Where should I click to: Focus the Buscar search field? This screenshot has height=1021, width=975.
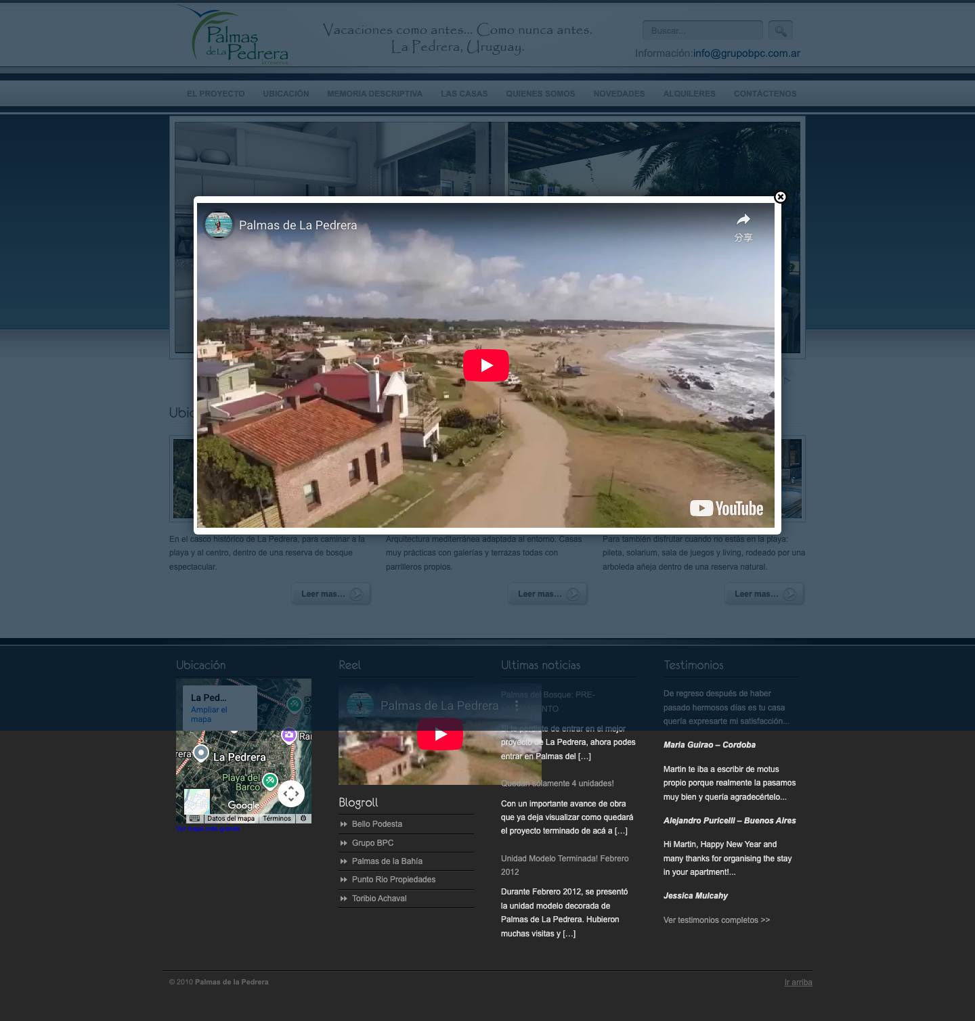702,30
